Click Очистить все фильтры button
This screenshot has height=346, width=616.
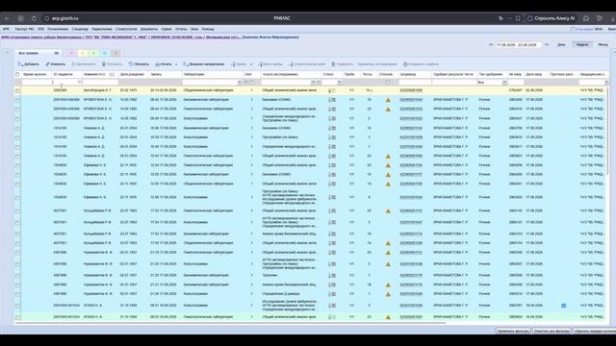click(x=552, y=331)
